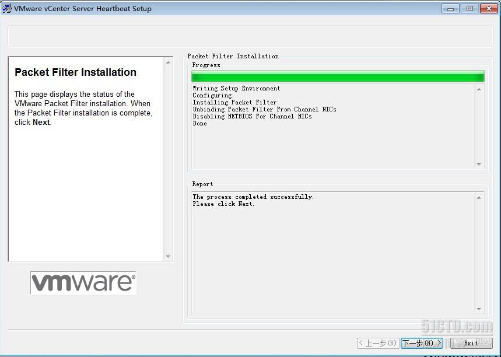Select the 'Configuring' log line
This screenshot has height=357, width=501.
coord(212,95)
